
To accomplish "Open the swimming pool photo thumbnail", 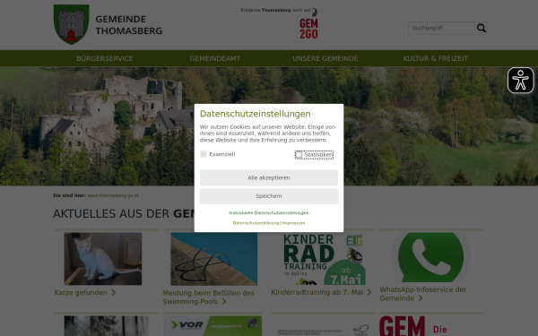I will 214,259.
